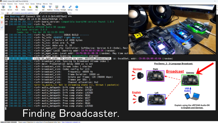
Task: Open the Macros menu
Action: click(x=45, y=4)
